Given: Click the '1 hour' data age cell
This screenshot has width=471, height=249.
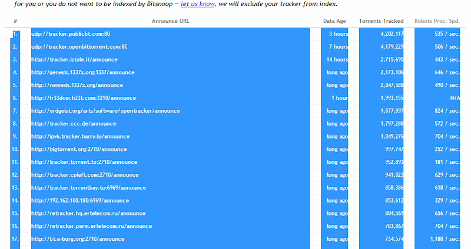Looking at the screenshot, I should click(340, 98).
